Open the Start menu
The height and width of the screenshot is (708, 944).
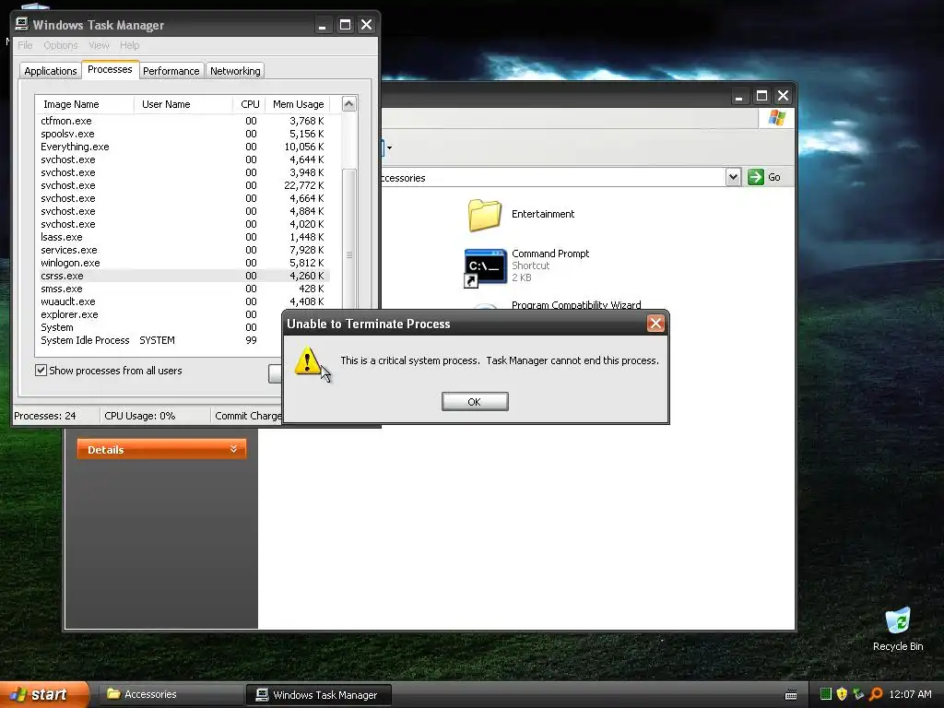tap(44, 694)
